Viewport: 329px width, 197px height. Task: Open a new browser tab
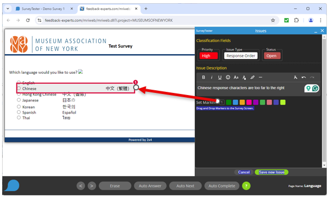146,8
